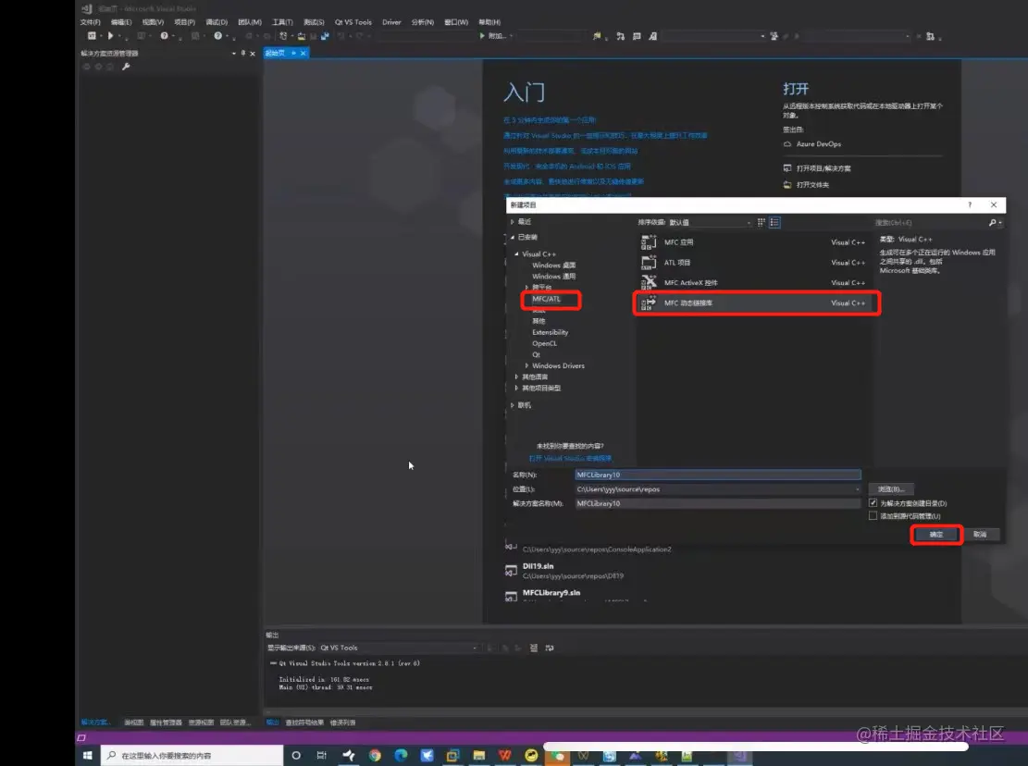The height and width of the screenshot is (766, 1028).
Task: Click the 打开项目/解决方案 link
Action: 824,168
